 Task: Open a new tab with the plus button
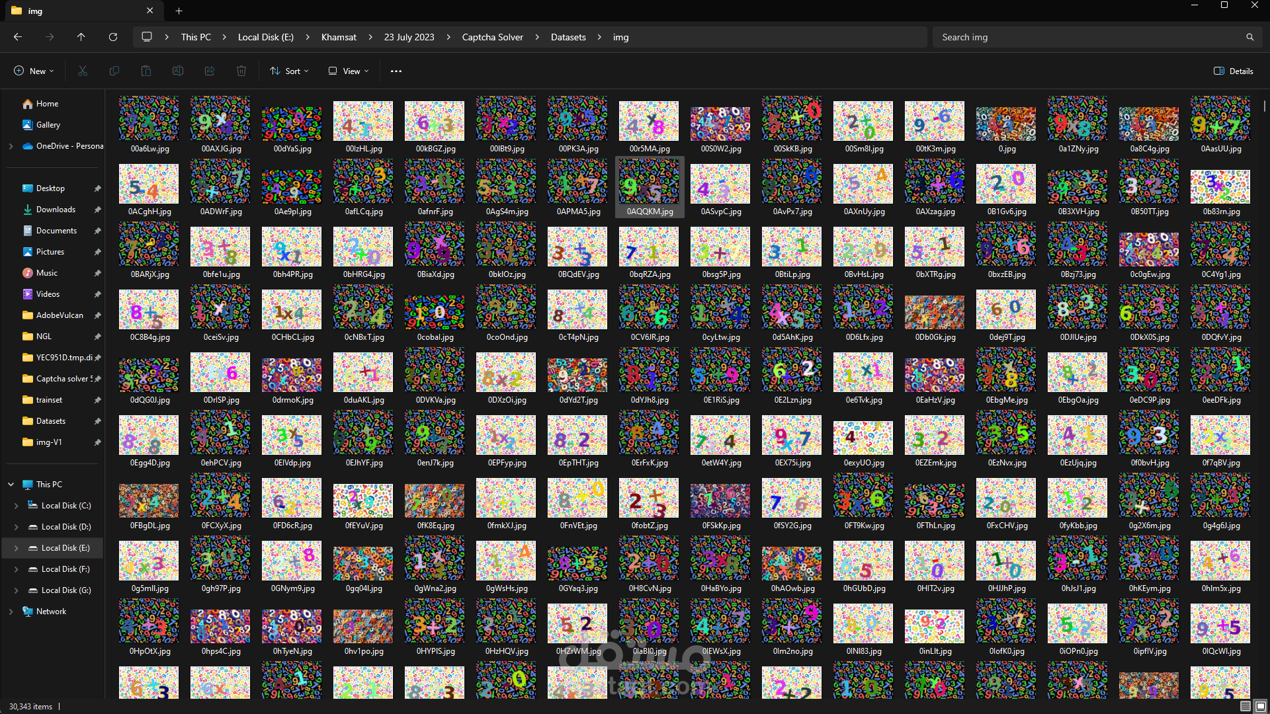click(179, 11)
